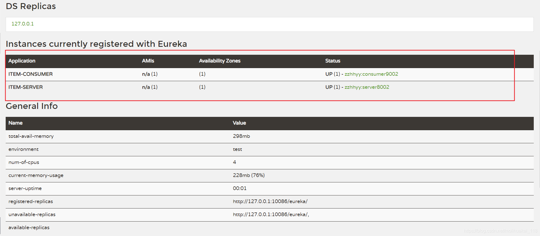
Task: Click the Status column header
Action: point(333,61)
